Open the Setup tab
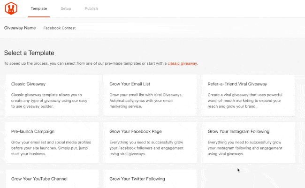Viewport: 305px width, 188px height. (66, 8)
